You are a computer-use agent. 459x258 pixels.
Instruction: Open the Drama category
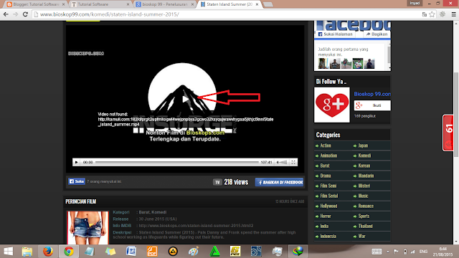(x=326, y=176)
